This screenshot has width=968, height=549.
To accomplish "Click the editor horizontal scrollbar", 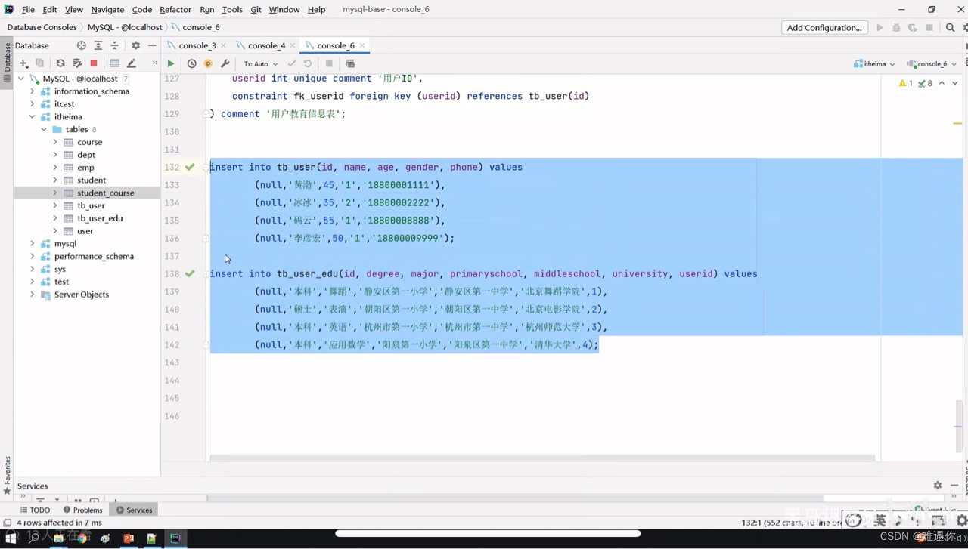I will coord(542,458).
